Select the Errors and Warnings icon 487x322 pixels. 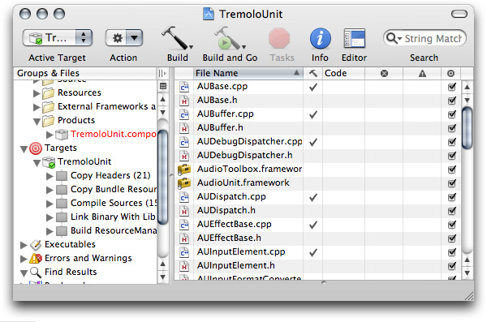coord(36,259)
